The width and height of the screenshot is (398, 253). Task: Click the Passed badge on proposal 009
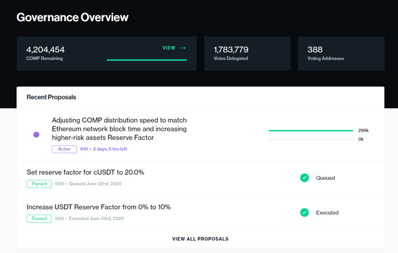click(x=39, y=184)
